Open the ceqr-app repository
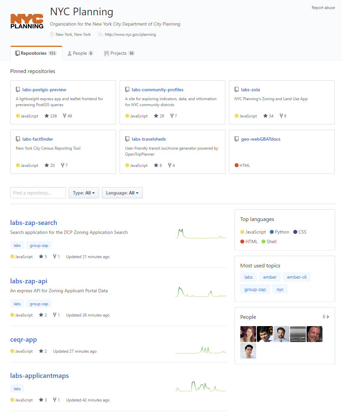Image resolution: width=342 pixels, height=417 pixels. 24,339
